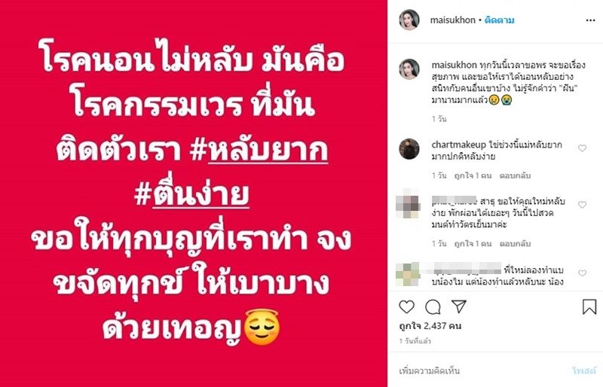Like the second comment with heart
The width and height of the screenshot is (603, 387).
(x=582, y=205)
